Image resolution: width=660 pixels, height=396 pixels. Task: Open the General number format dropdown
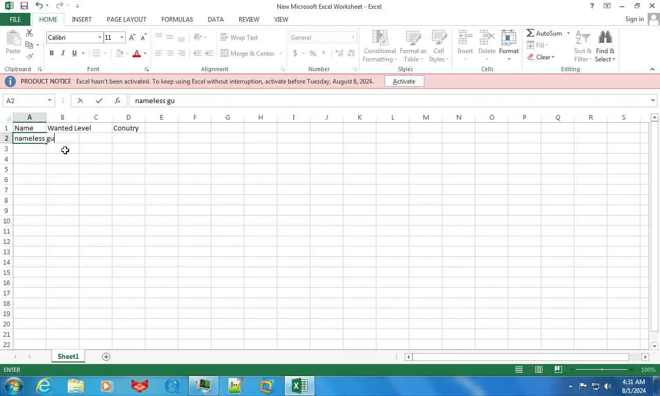[353, 38]
